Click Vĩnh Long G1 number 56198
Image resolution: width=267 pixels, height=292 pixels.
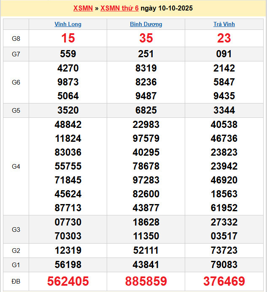(x=68, y=265)
